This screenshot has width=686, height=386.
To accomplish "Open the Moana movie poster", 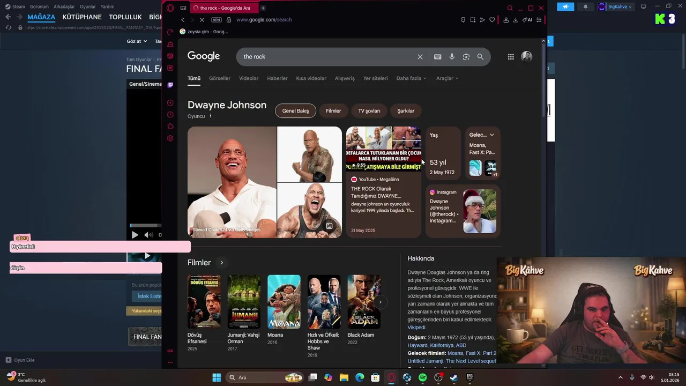I will 284,301.
